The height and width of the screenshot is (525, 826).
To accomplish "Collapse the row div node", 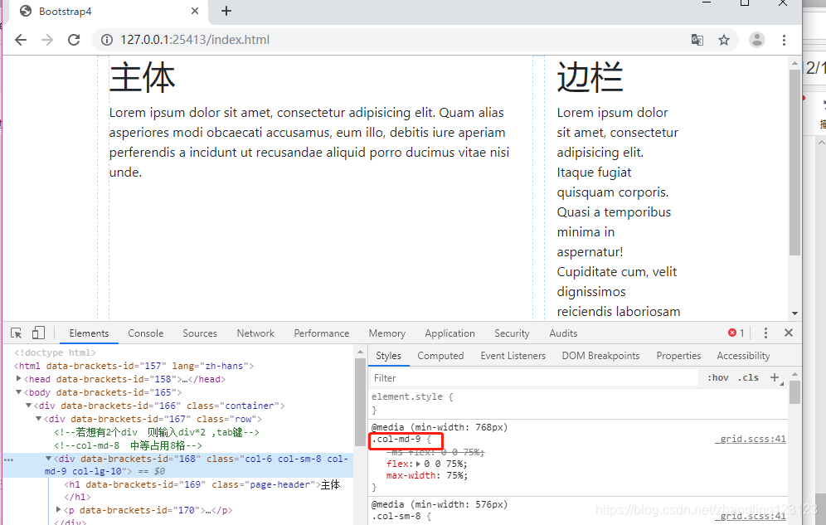I will tap(38, 419).
